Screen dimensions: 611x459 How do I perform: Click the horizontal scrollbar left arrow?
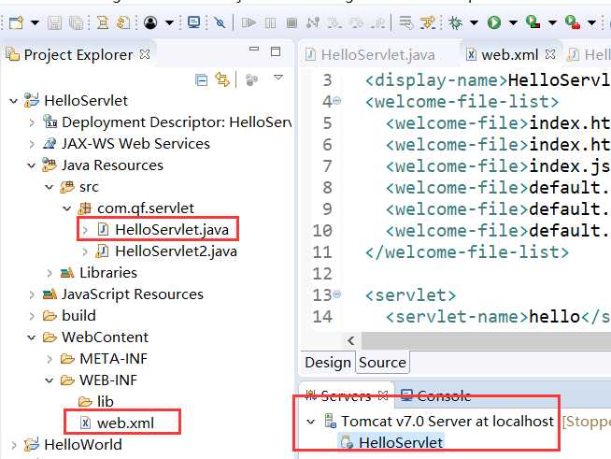351,341
